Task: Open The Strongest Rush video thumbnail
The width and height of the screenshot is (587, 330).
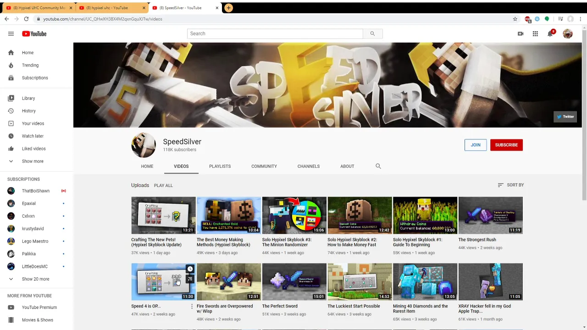Action: pos(490,215)
